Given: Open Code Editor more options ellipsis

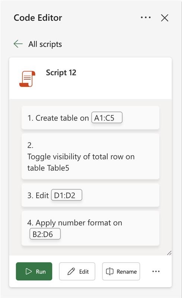Looking at the screenshot, I should 146,18.
